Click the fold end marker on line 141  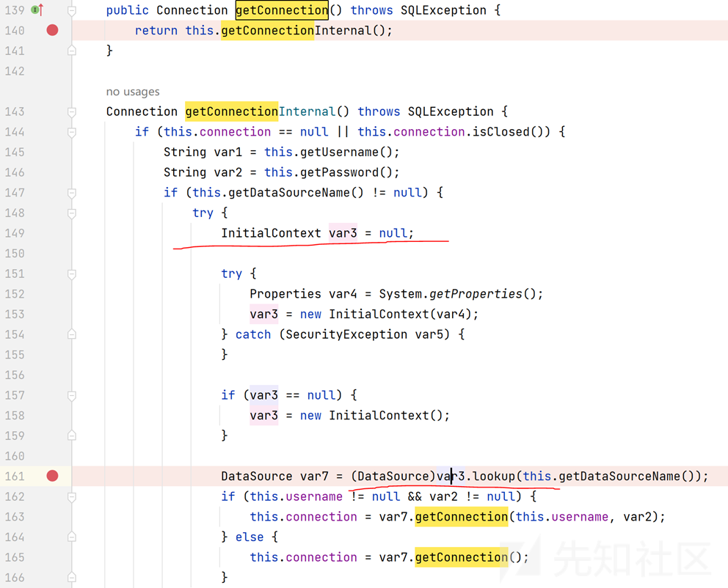(72, 51)
